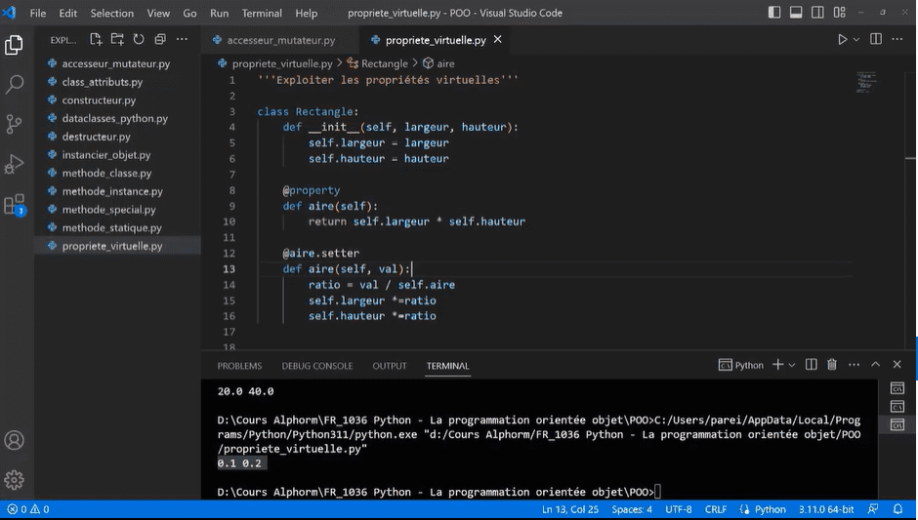Open the Go menu

pos(189,13)
